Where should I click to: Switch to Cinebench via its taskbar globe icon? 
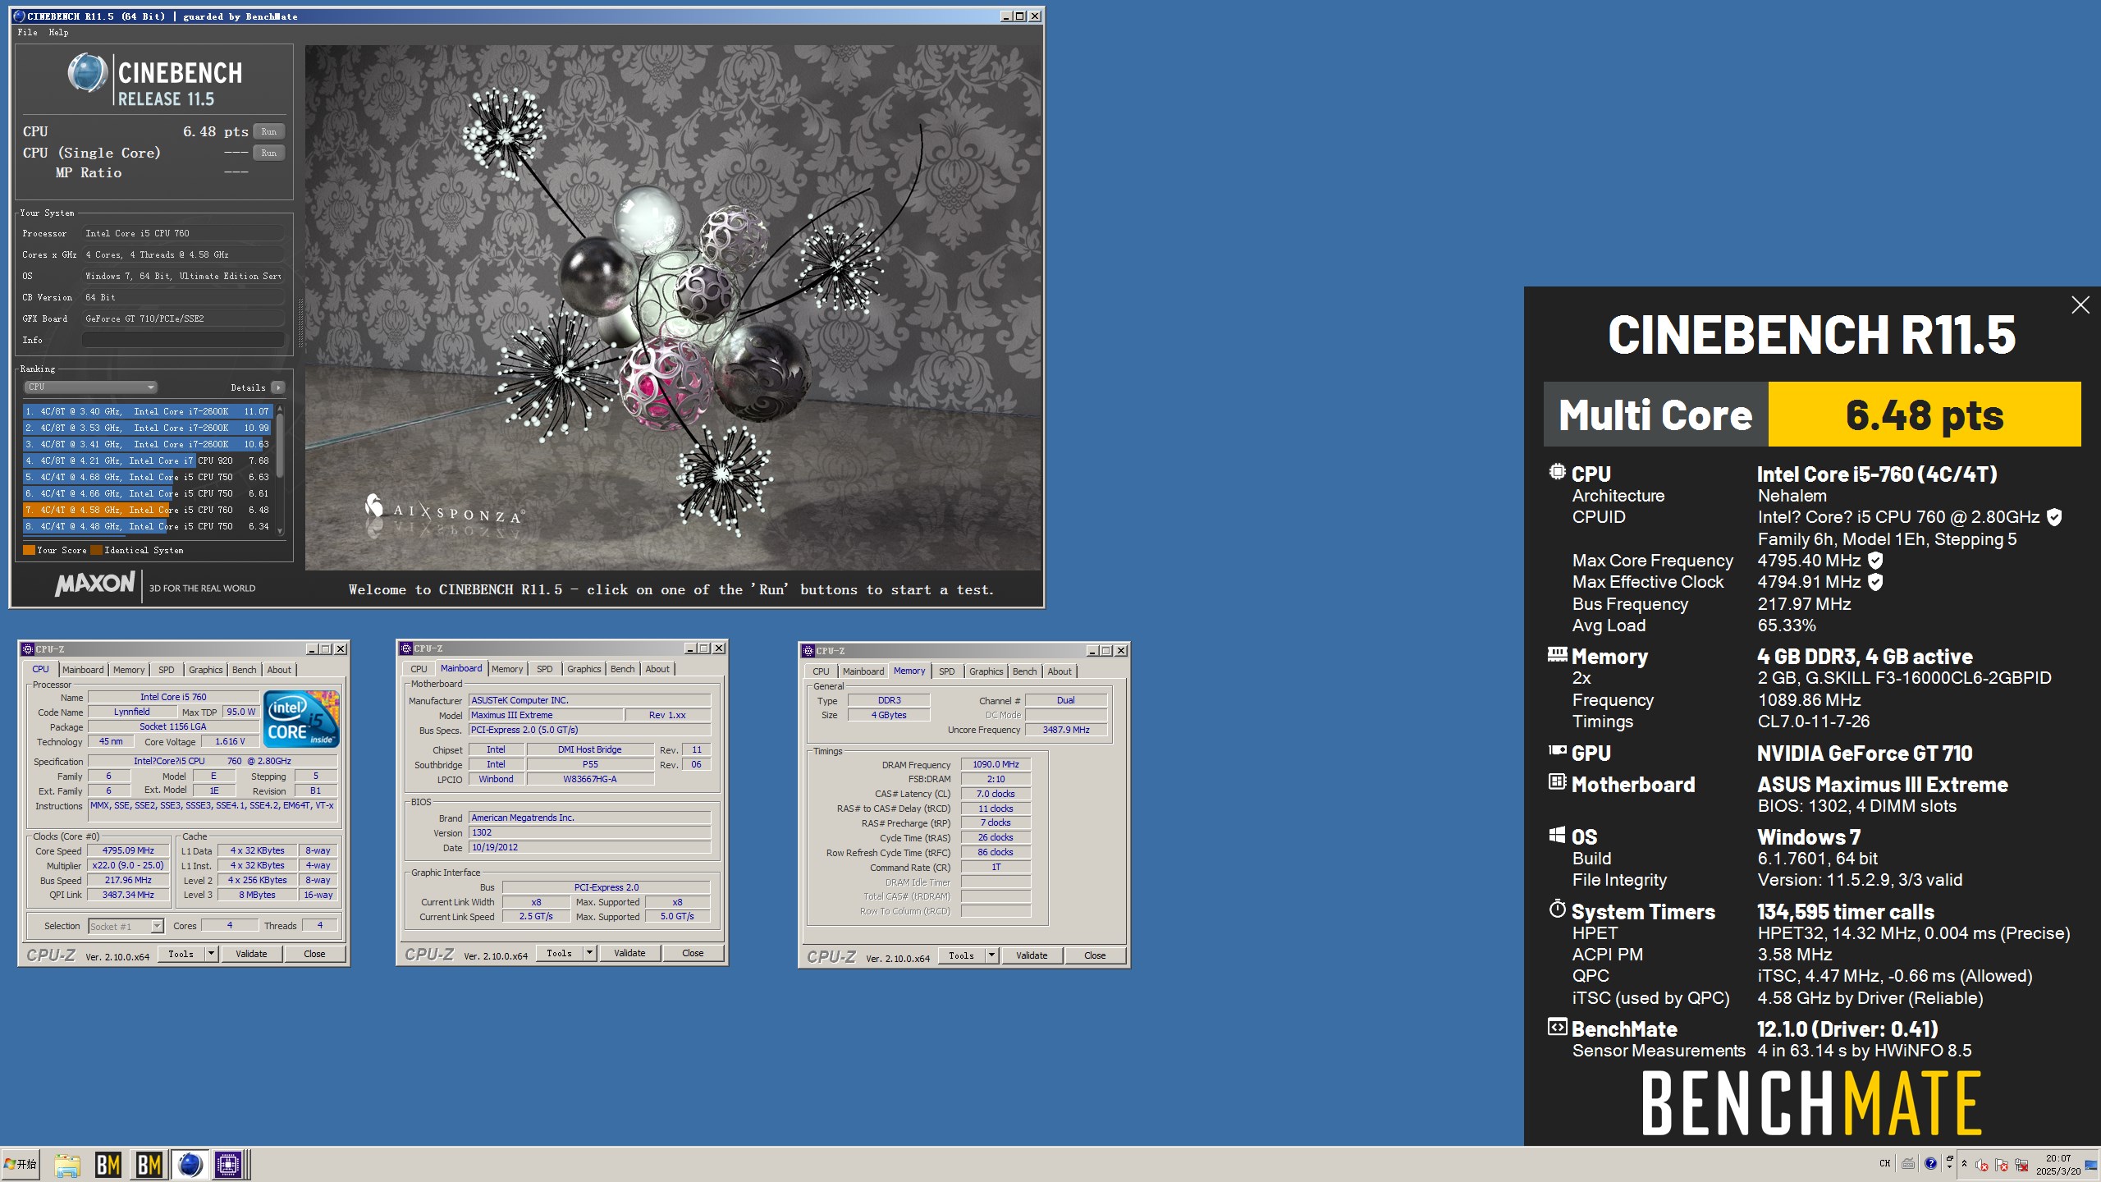(190, 1165)
